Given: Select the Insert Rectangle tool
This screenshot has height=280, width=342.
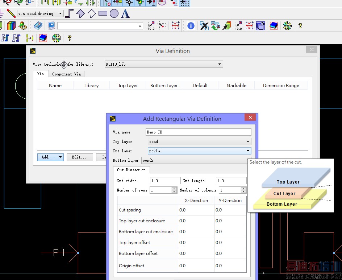Looking at the screenshot, I should click(x=103, y=14).
